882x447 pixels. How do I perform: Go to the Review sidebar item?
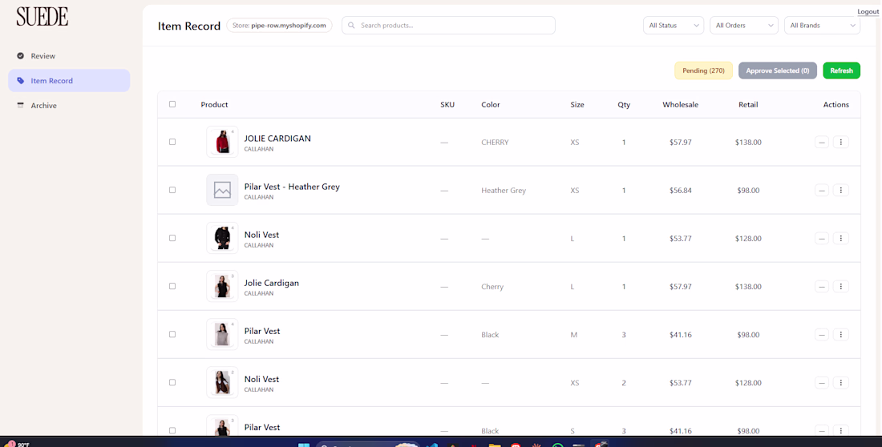[x=69, y=55]
